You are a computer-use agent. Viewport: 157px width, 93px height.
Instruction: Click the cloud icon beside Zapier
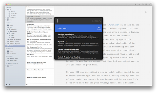click(x=9, y=37)
